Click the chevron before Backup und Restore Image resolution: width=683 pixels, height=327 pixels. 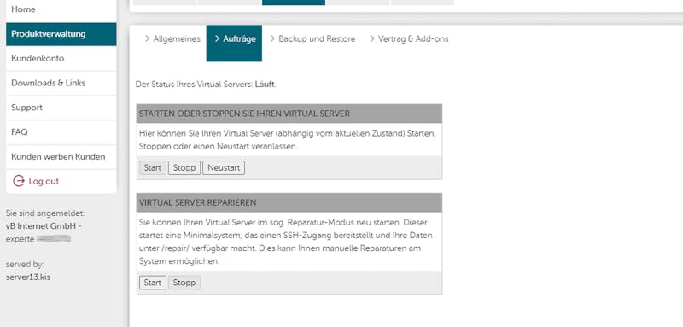272,38
